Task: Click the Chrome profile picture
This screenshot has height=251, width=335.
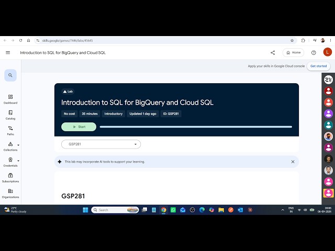Action: (322, 40)
